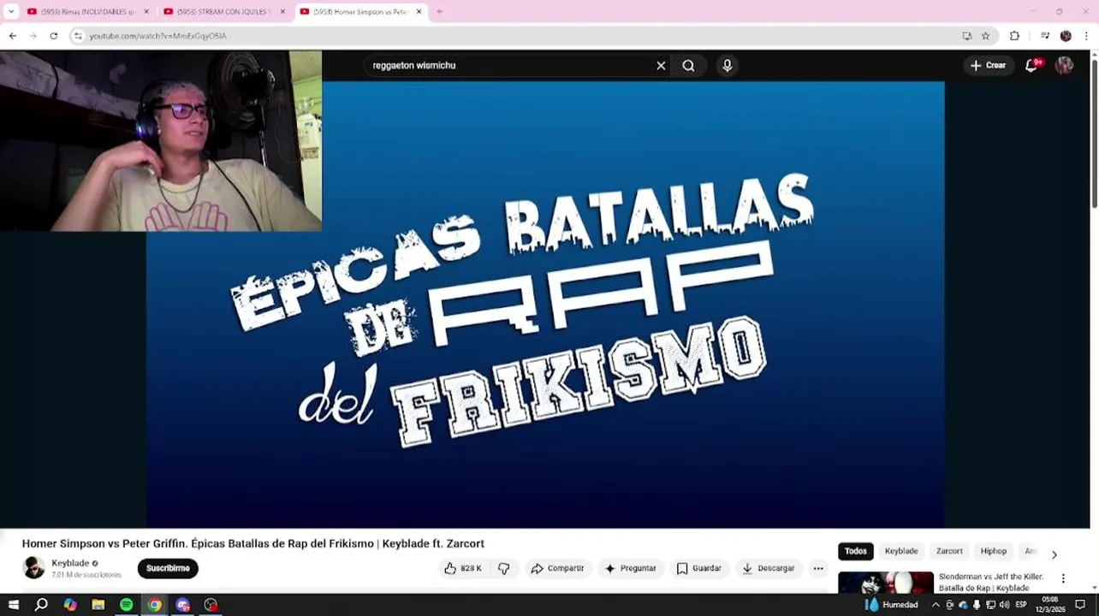Screen dimensions: 1099x616
Task: Start voice search with the microphone icon
Action: (x=727, y=66)
